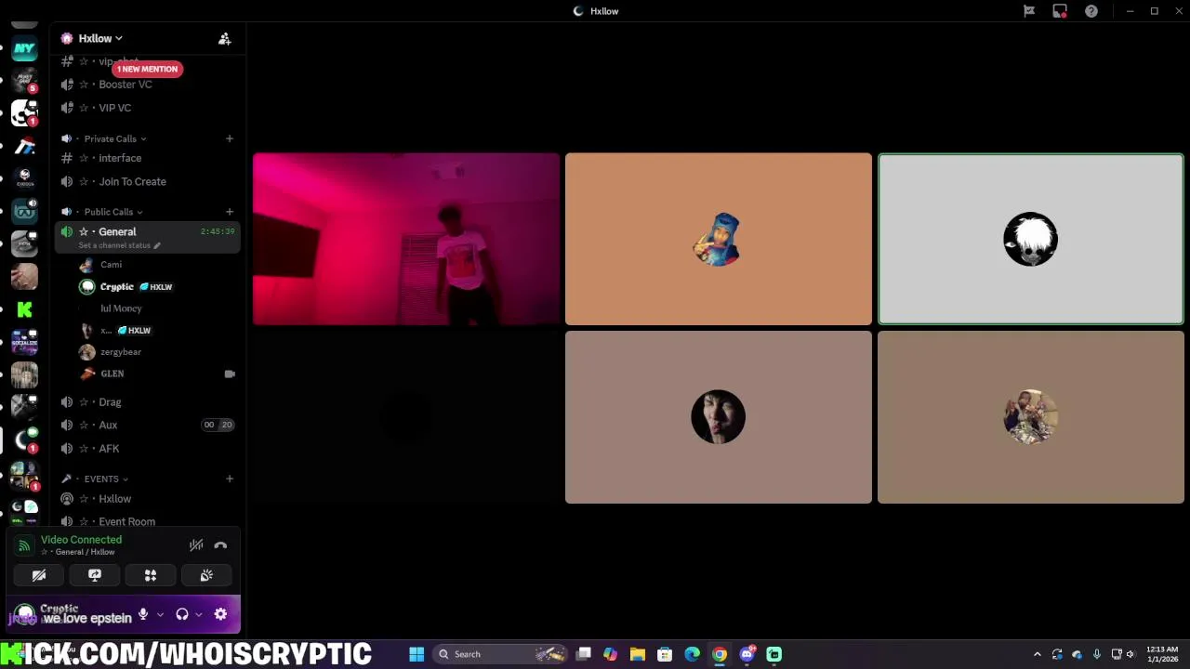Screen dimensions: 1190x669
Task: Open headphone output options arrow
Action: click(198, 614)
